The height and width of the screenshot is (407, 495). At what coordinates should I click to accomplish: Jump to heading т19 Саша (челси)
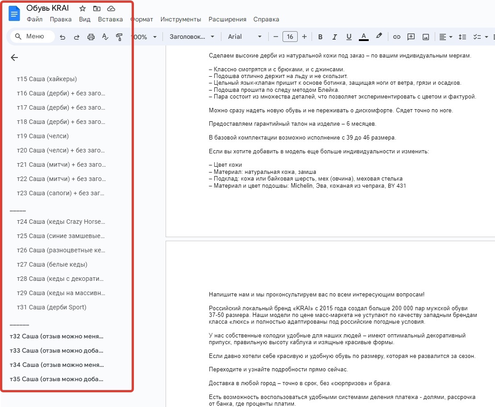42,136
